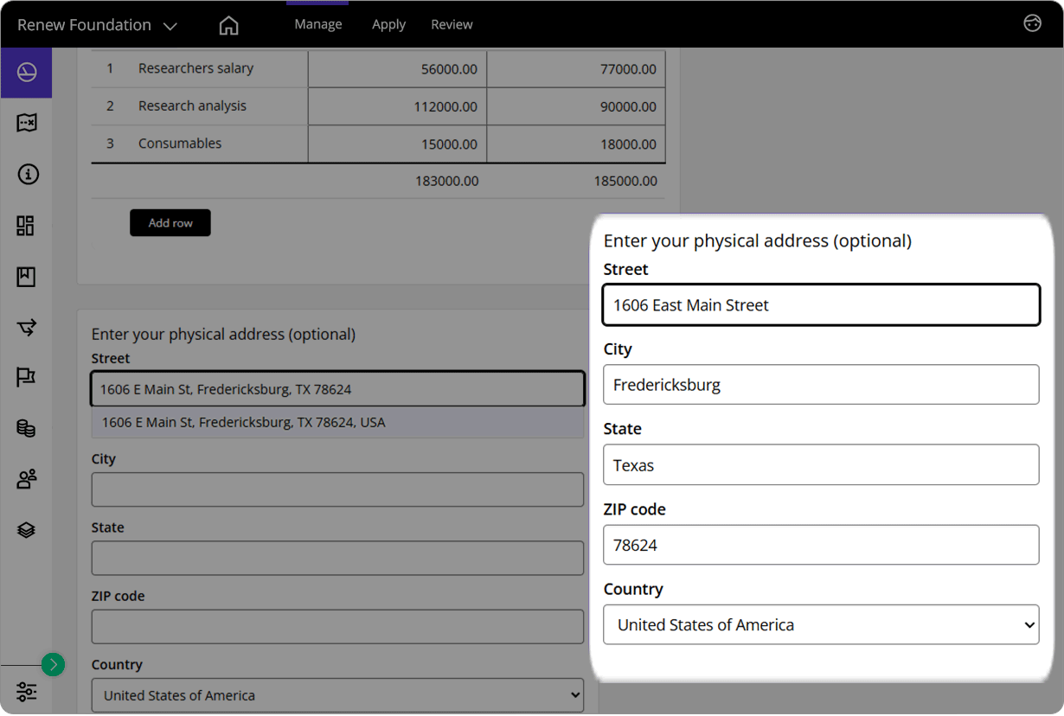Click the Consumables row label
The image size is (1064, 716).
[x=180, y=144]
